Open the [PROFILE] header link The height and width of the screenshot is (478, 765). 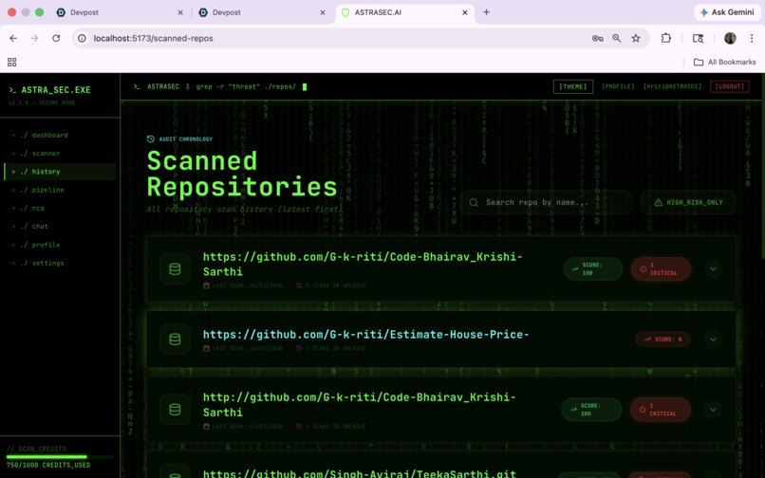coord(618,86)
